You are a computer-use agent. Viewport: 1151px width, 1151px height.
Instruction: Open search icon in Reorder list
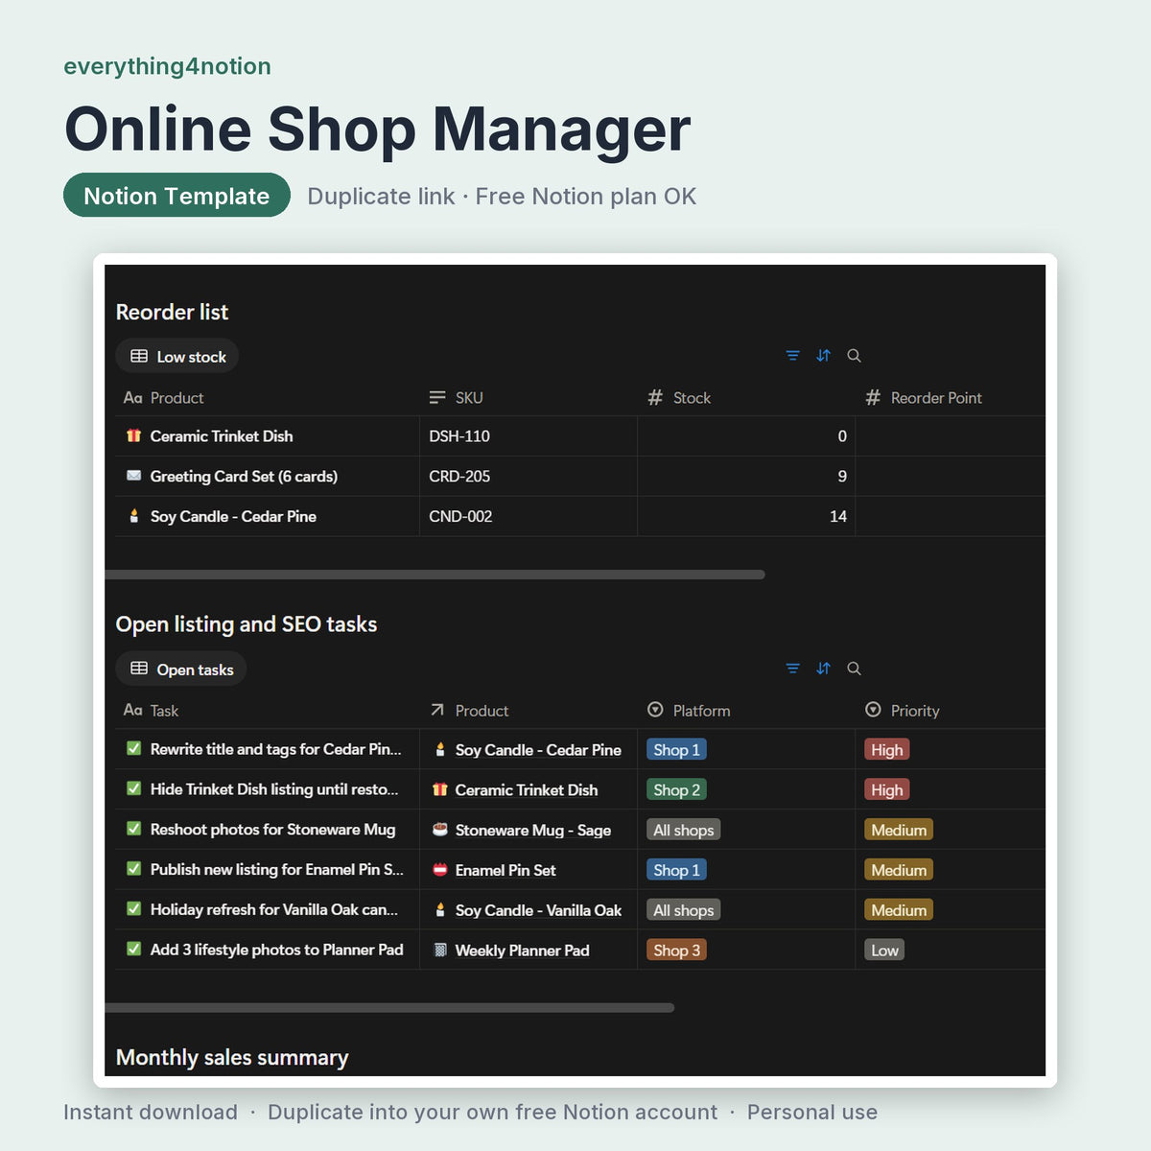click(x=854, y=356)
